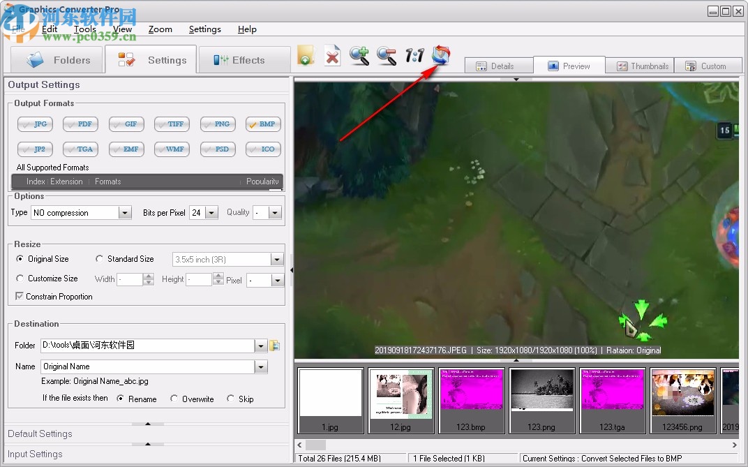Click the Details view button
Image resolution: width=748 pixels, height=467 pixels.
pyautogui.click(x=498, y=66)
